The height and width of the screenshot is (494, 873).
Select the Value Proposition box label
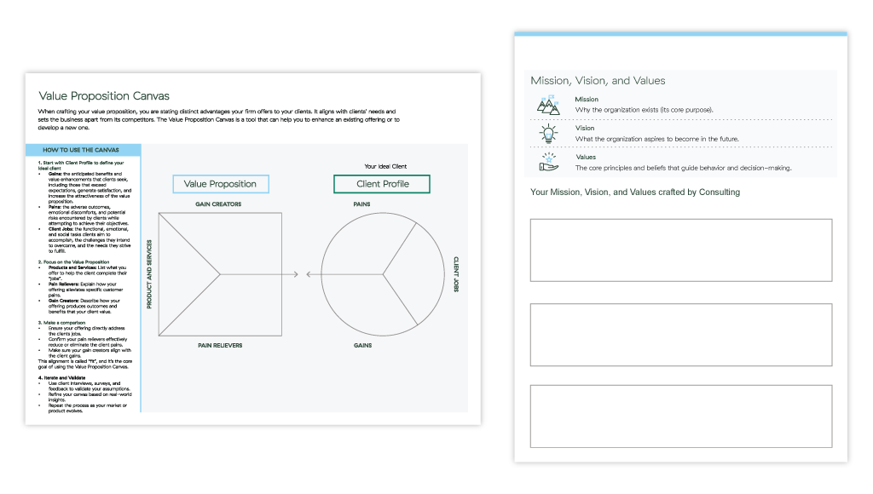[x=221, y=184]
